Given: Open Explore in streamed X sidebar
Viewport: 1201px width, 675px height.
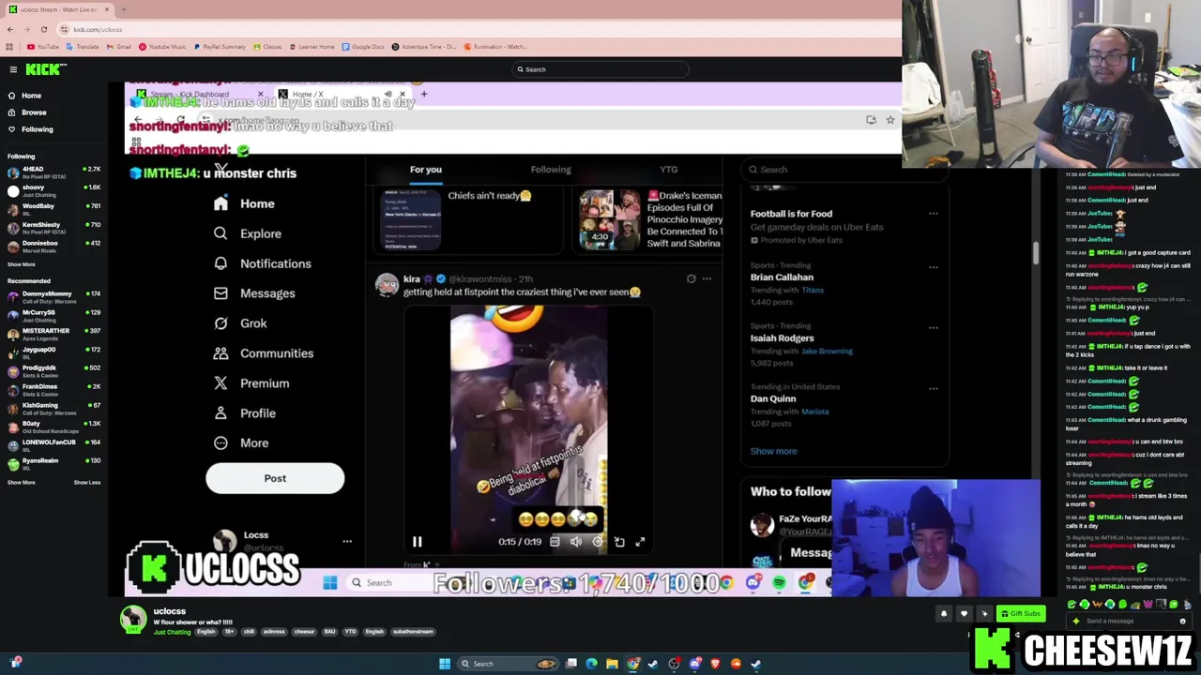Looking at the screenshot, I should (247, 233).
